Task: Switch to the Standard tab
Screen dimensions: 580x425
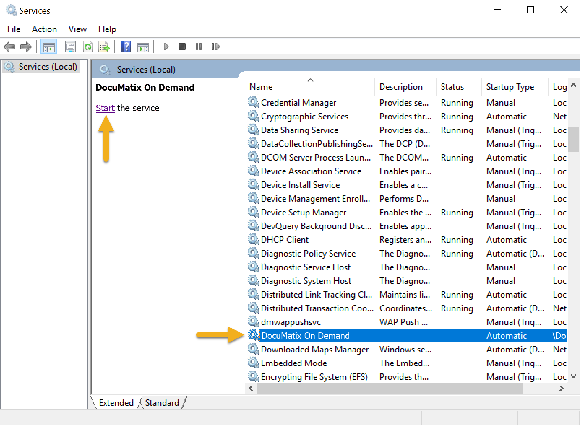Action: pyautogui.click(x=162, y=403)
